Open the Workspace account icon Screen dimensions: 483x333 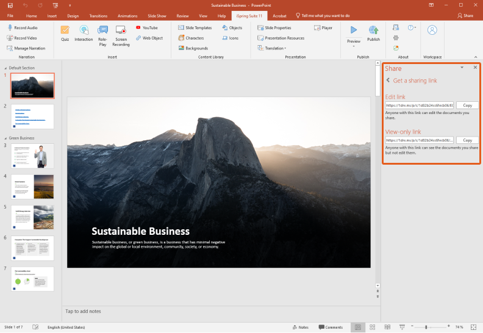point(432,30)
